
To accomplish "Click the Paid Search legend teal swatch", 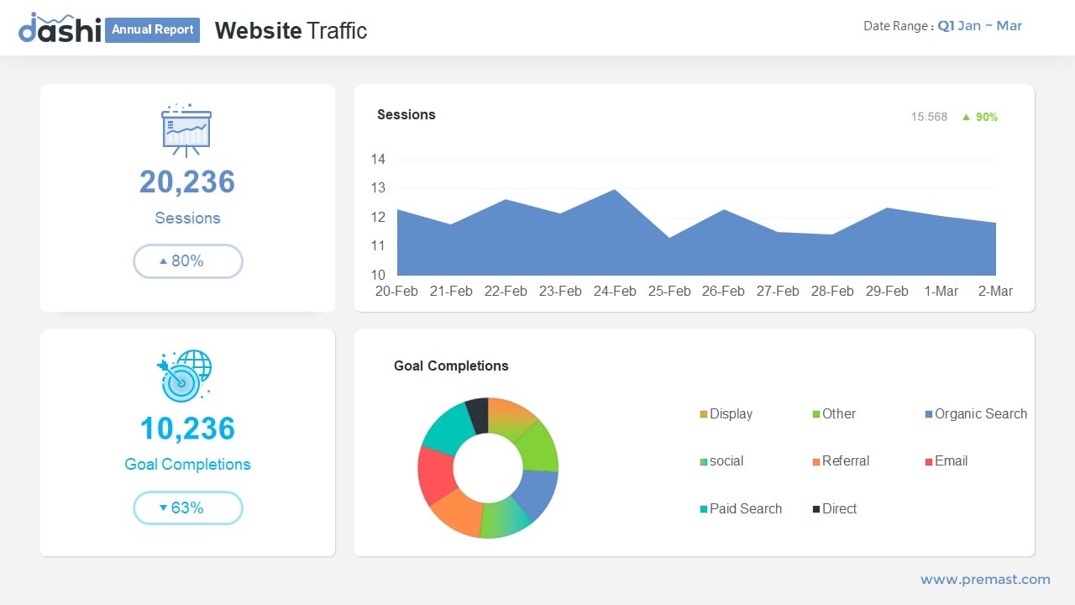I will pyautogui.click(x=704, y=509).
